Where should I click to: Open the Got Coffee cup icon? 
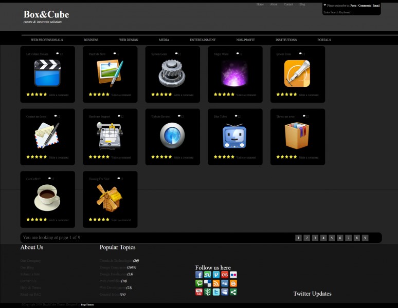47,198
